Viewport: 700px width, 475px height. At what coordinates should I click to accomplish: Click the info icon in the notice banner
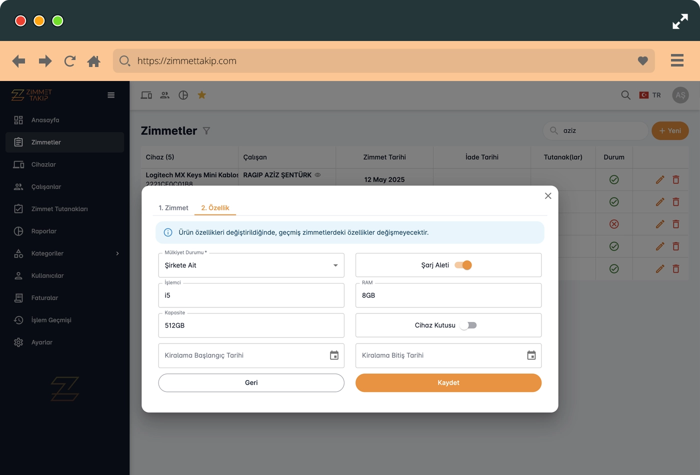click(x=168, y=232)
